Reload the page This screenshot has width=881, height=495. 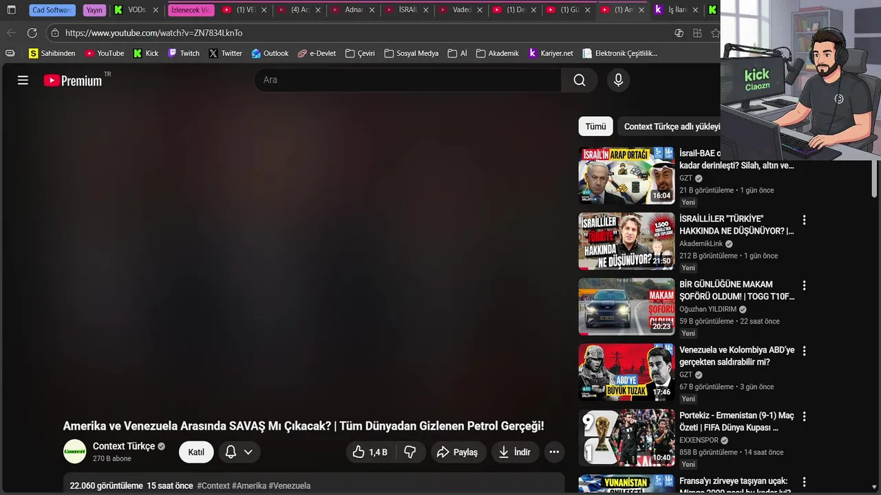[x=32, y=33]
